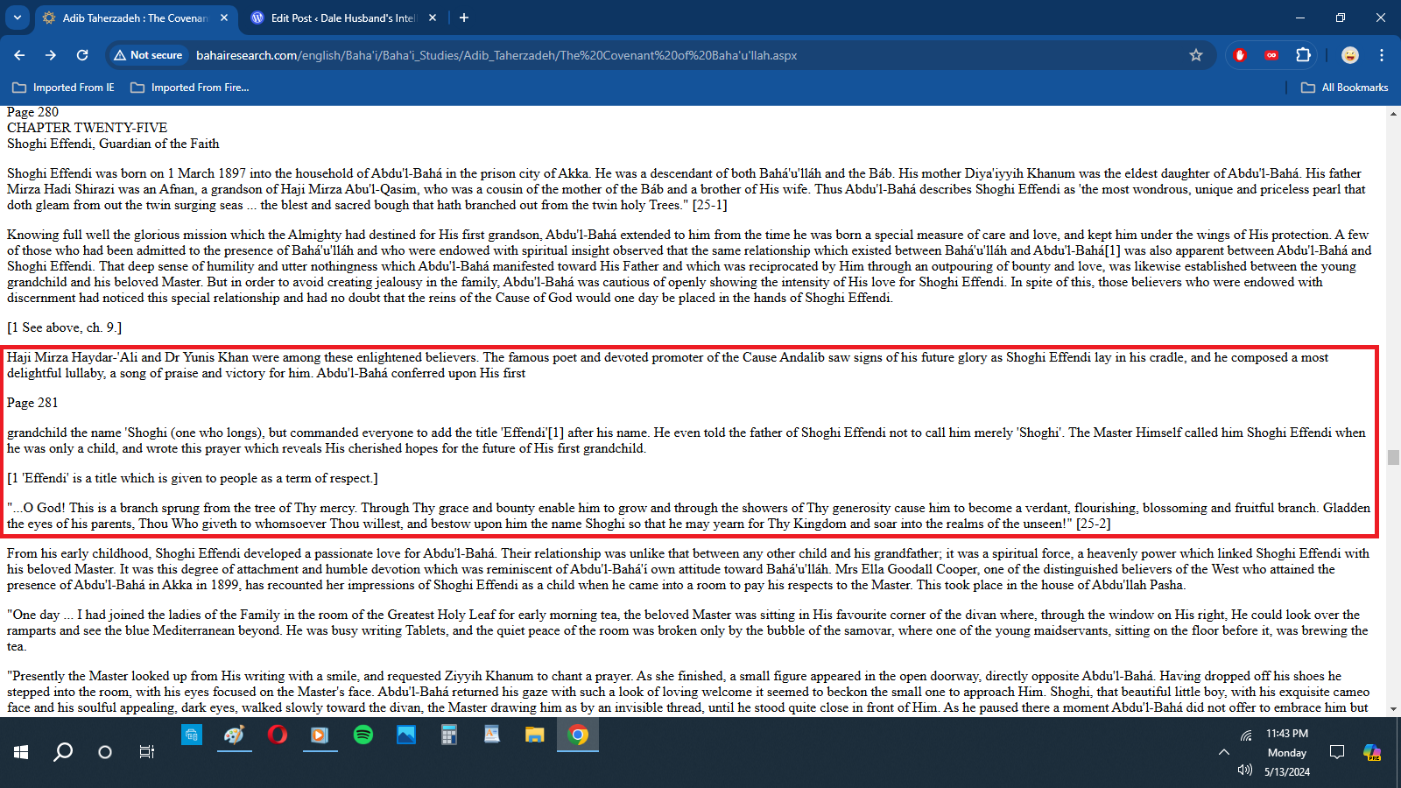Open Calculator from the taskbar
Viewport: 1401px width, 788px height.
(x=448, y=735)
